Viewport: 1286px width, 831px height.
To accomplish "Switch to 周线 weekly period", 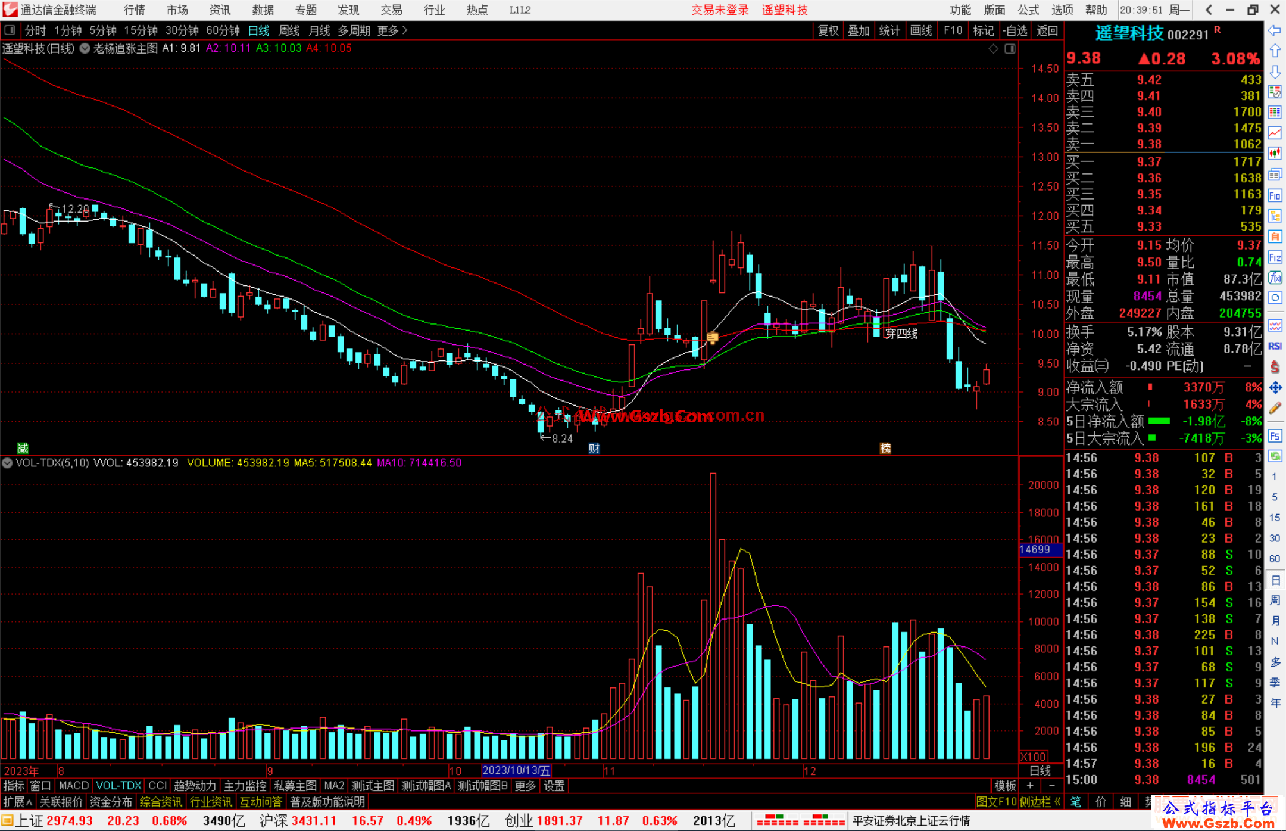I will 289,30.
